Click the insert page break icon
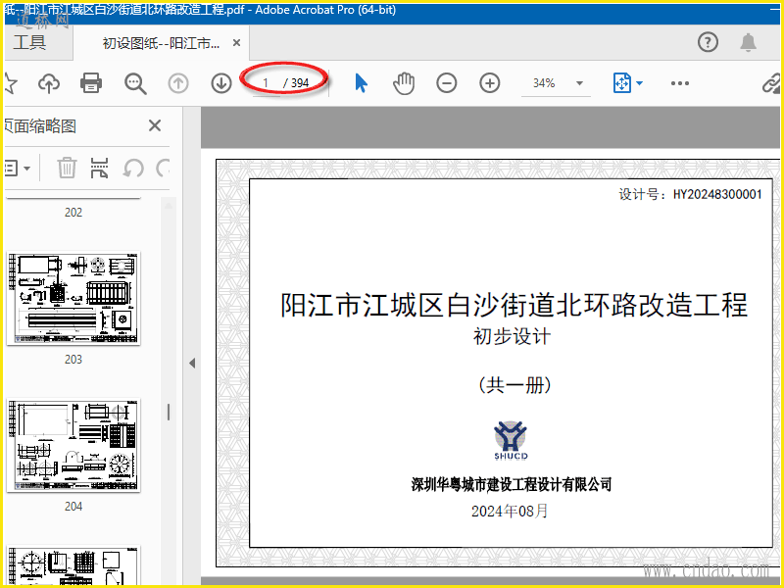Screen dimensions: 784x588 click(x=100, y=168)
